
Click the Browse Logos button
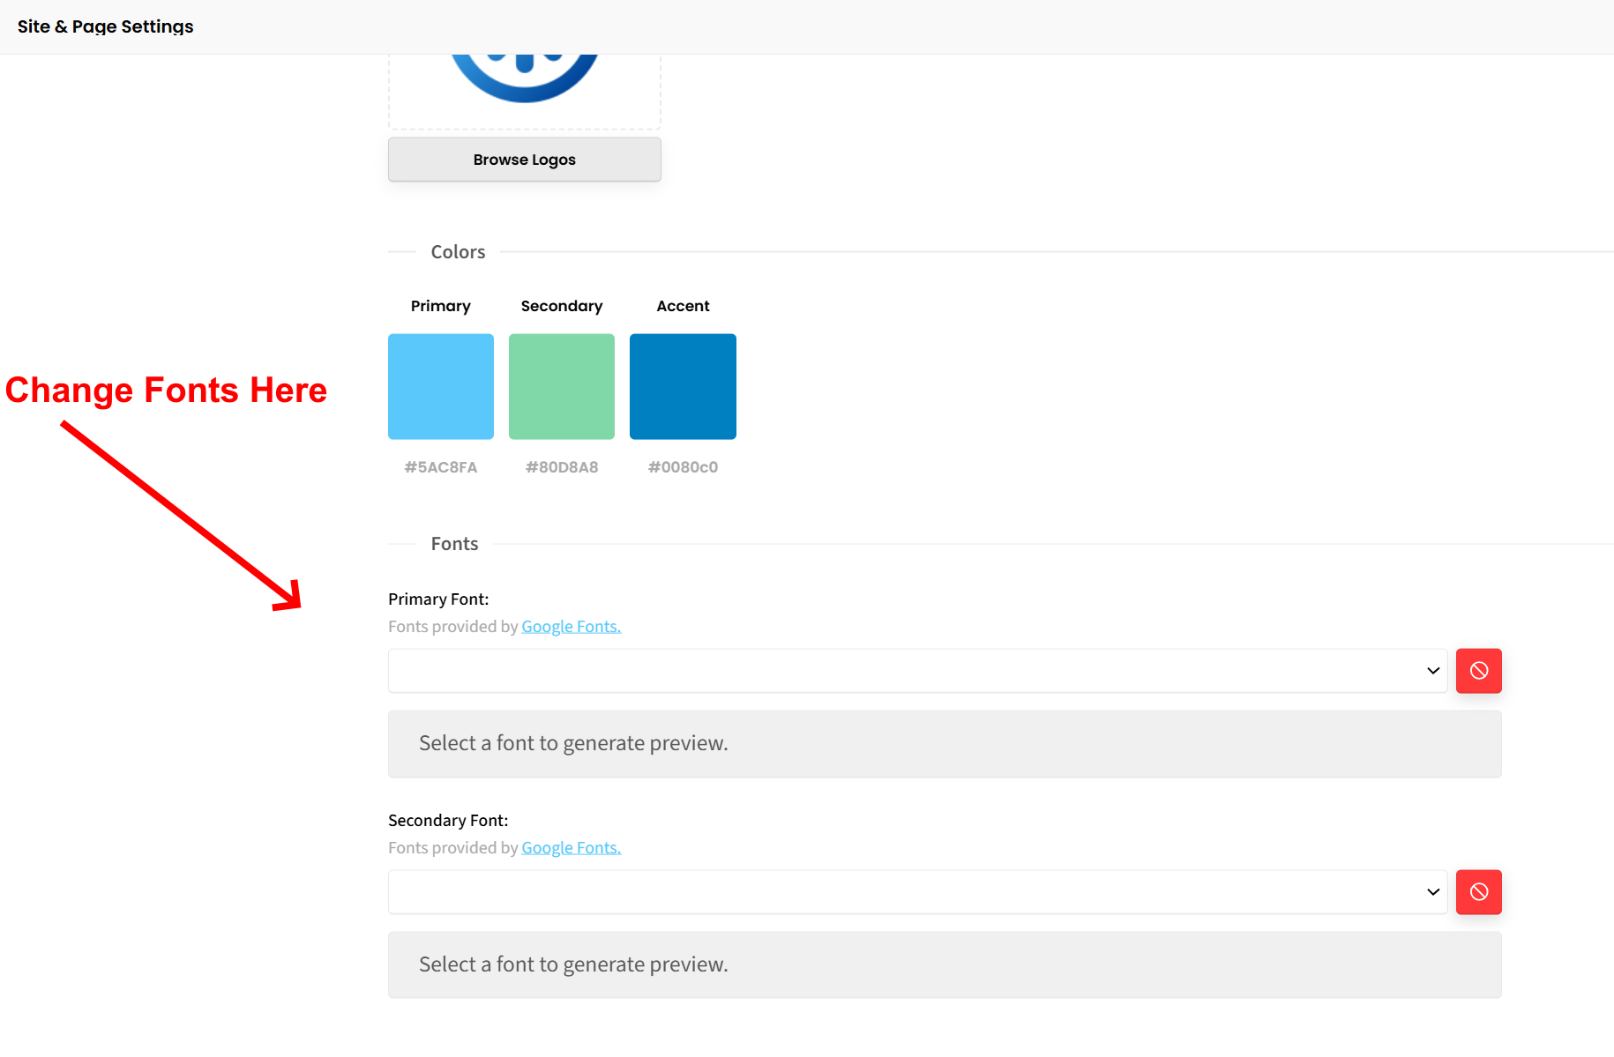point(524,160)
